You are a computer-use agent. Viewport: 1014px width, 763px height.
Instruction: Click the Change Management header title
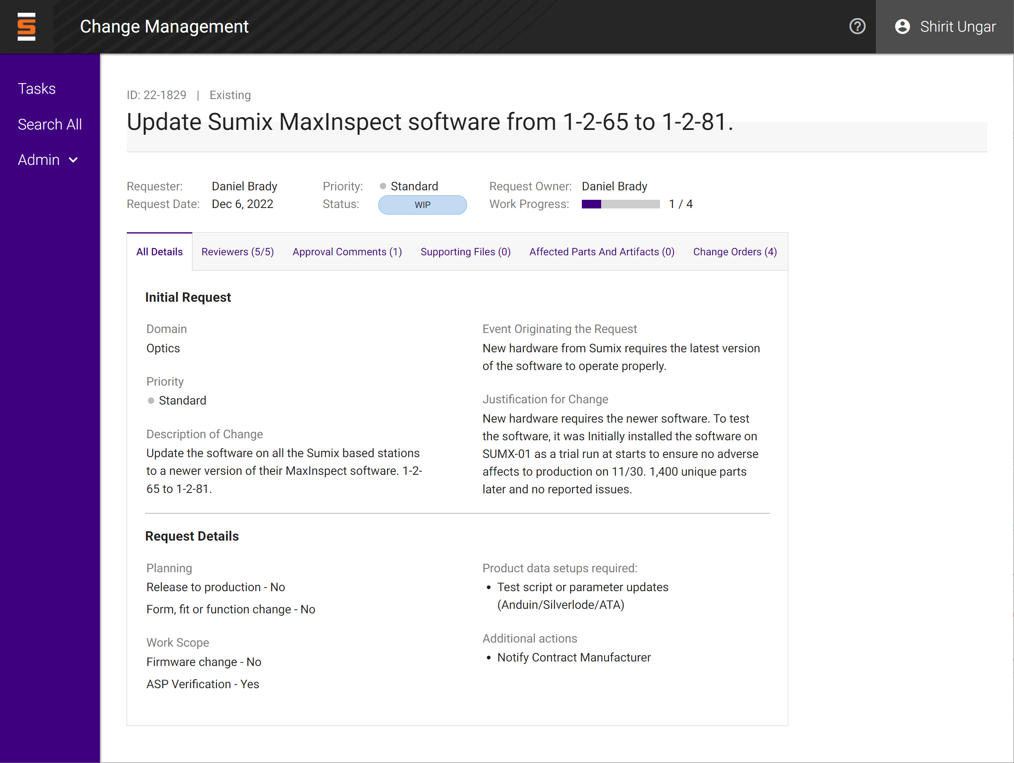(164, 27)
